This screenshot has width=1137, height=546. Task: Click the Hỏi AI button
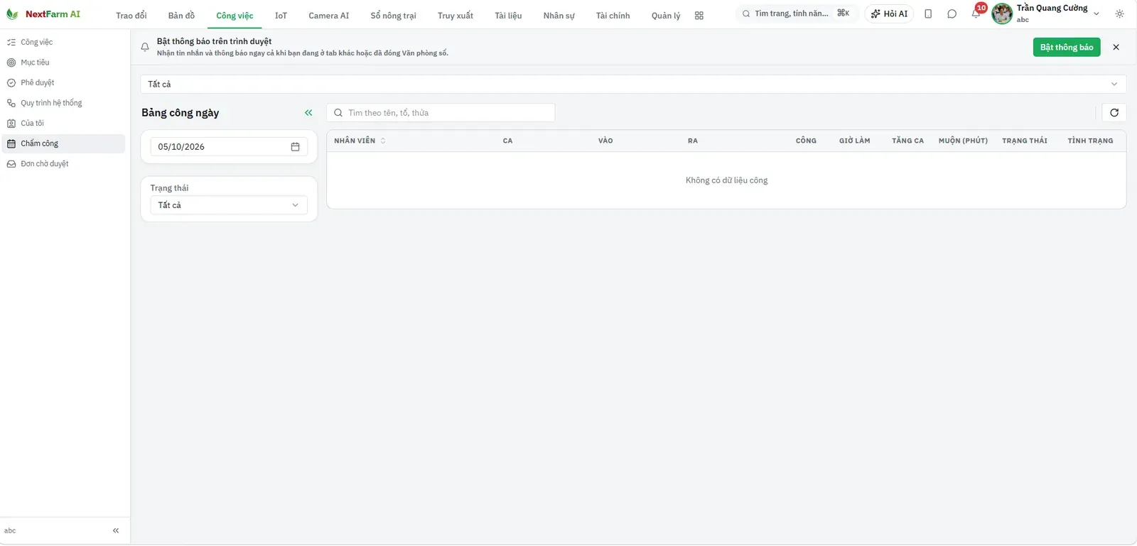click(x=889, y=14)
